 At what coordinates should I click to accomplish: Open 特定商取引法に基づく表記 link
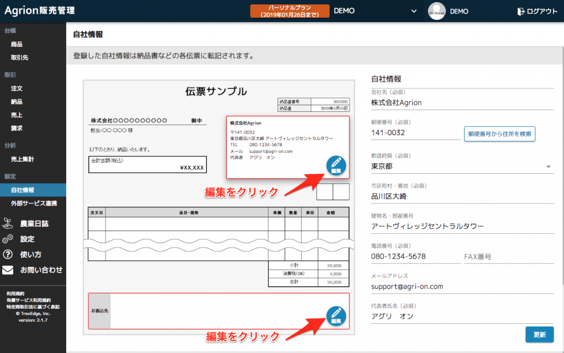coord(32,307)
